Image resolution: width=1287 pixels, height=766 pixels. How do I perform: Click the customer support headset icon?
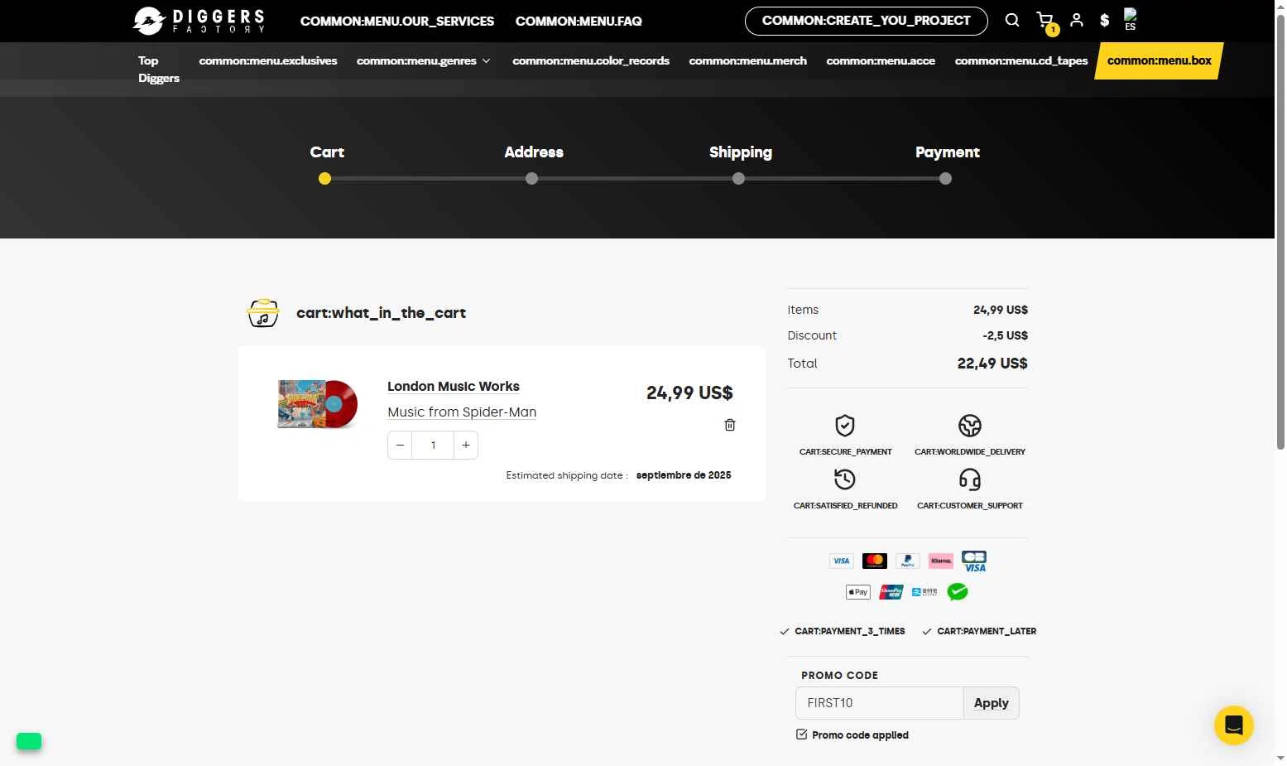[970, 479]
